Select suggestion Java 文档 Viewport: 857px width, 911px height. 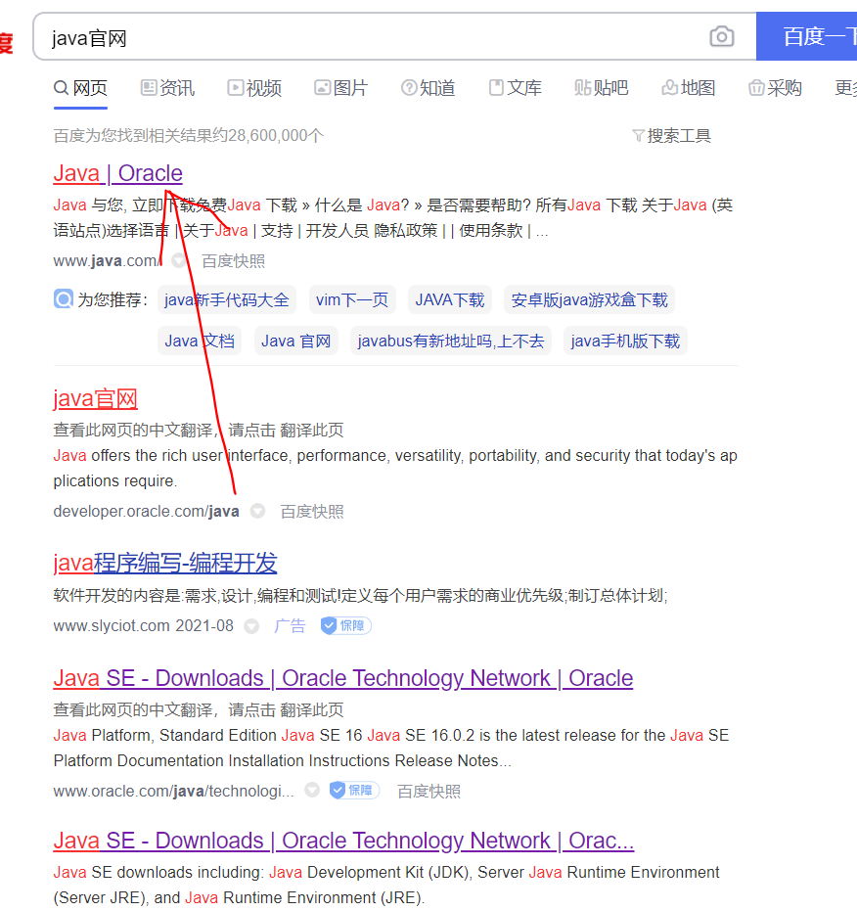(x=200, y=342)
